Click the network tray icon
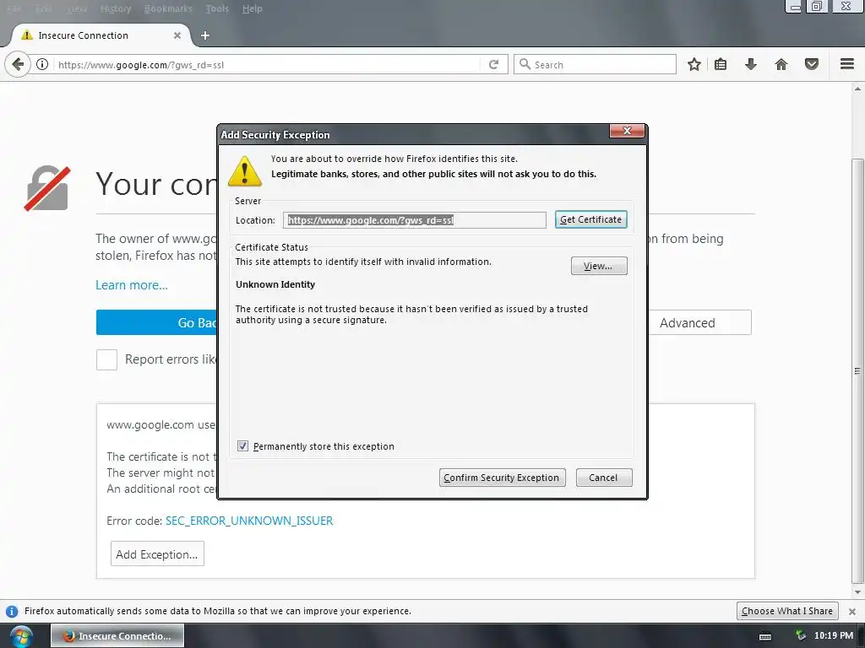 point(800,636)
